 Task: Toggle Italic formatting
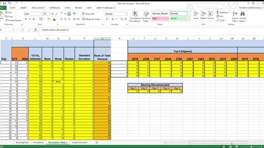30,19
